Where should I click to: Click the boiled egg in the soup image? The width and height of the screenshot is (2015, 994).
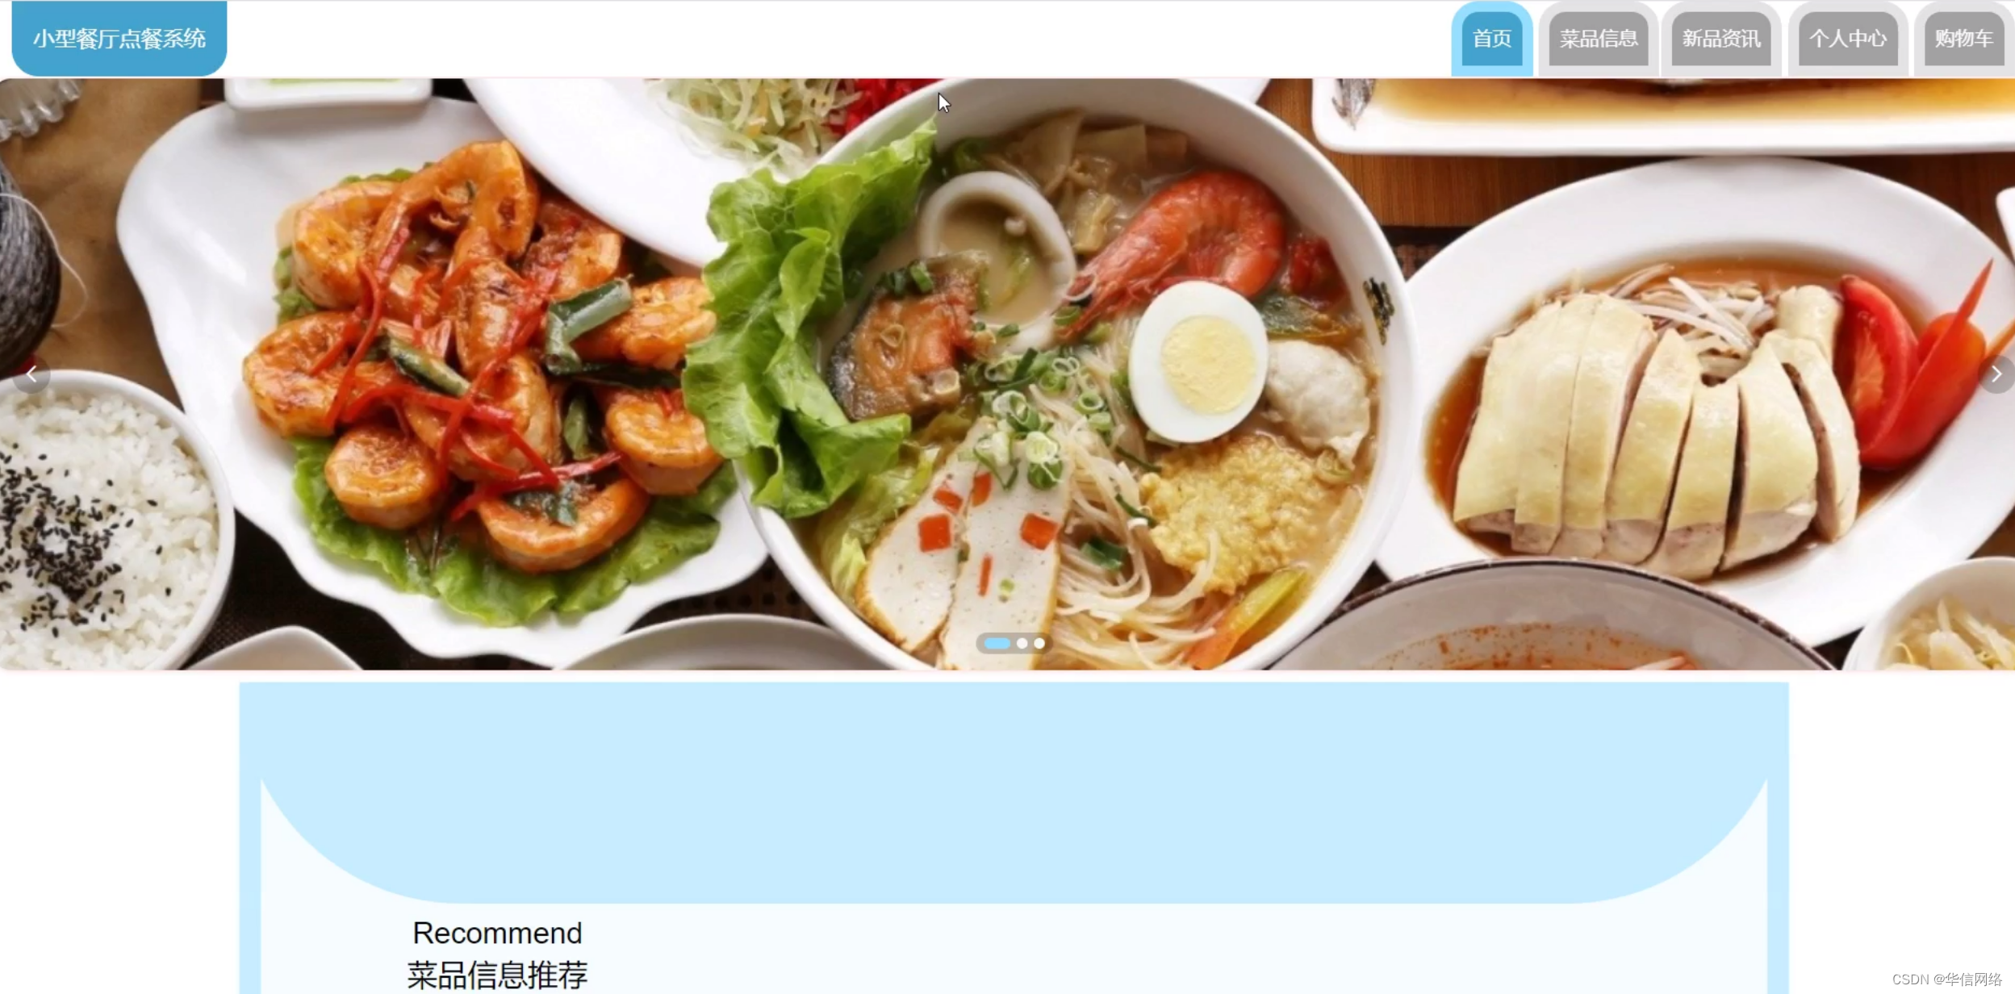(x=1197, y=361)
